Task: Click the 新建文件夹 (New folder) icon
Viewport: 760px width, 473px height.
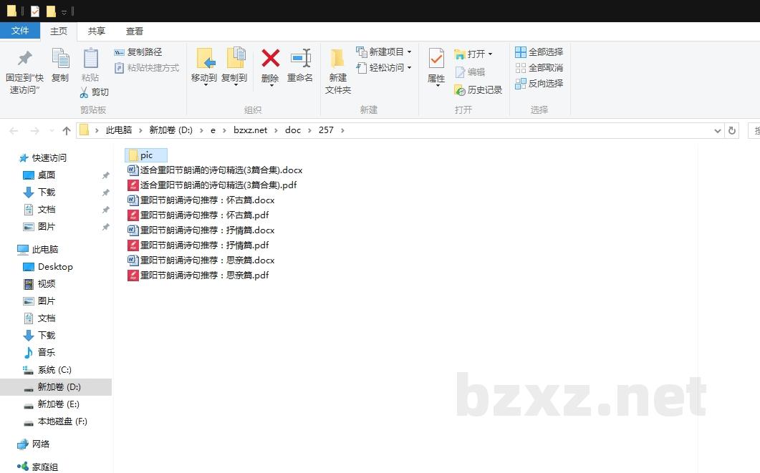Action: [337, 59]
